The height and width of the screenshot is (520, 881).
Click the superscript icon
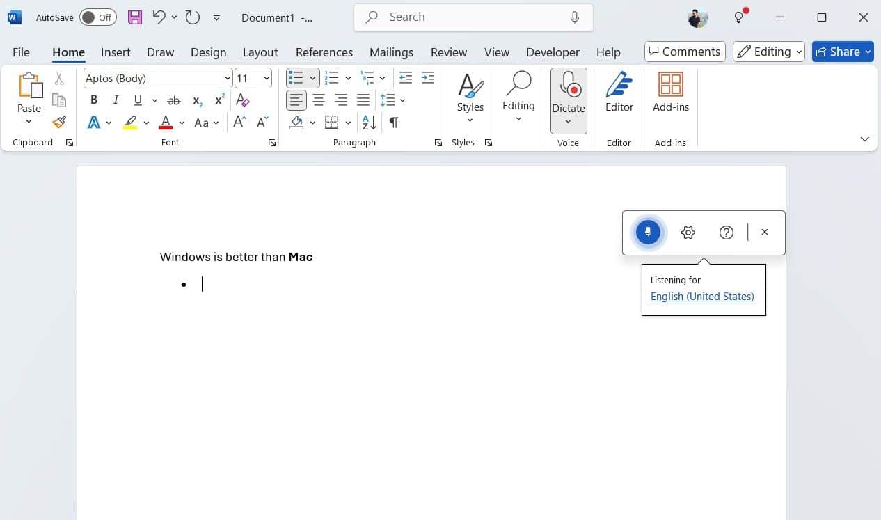click(219, 100)
